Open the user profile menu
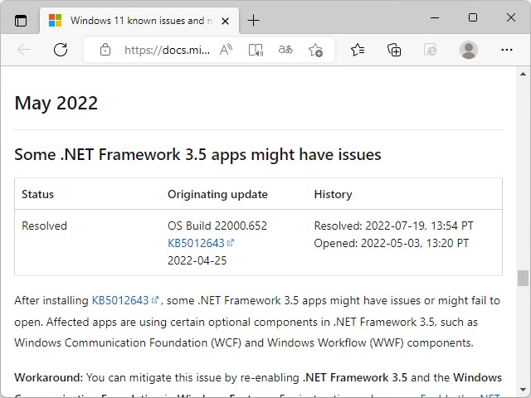Screen dimensions: 531x398 [x=469, y=50]
